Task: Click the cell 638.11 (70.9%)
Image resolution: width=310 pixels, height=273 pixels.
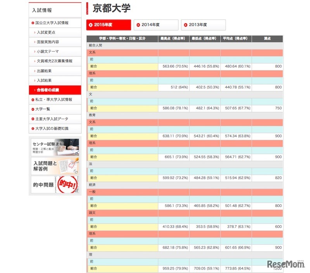Action: click(x=174, y=136)
